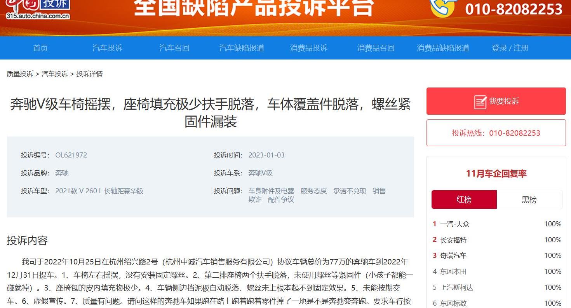Click the 车身附件及电器 issue tag
This screenshot has height=308, width=571.
point(271,191)
